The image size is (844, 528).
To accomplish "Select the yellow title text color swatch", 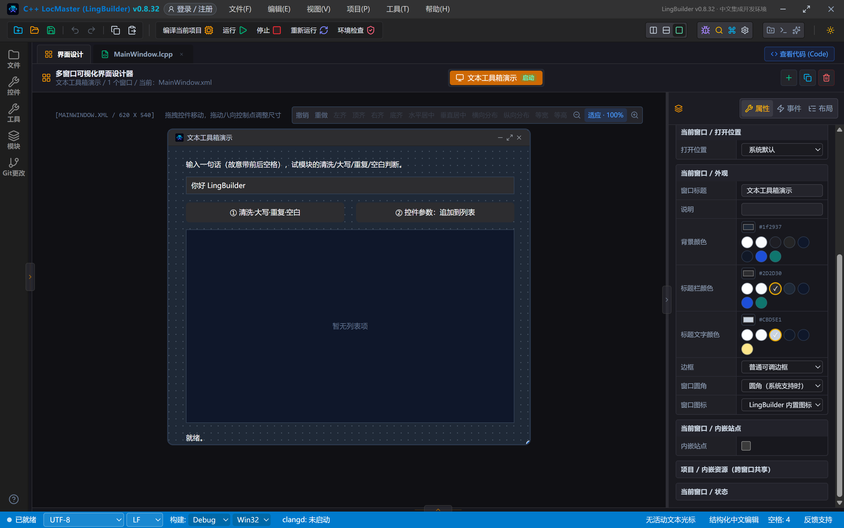I will coord(747,349).
